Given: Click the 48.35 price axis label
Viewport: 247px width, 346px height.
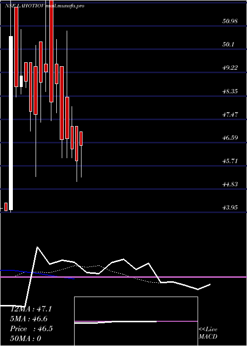Looking at the screenshot, I should click(x=230, y=91).
